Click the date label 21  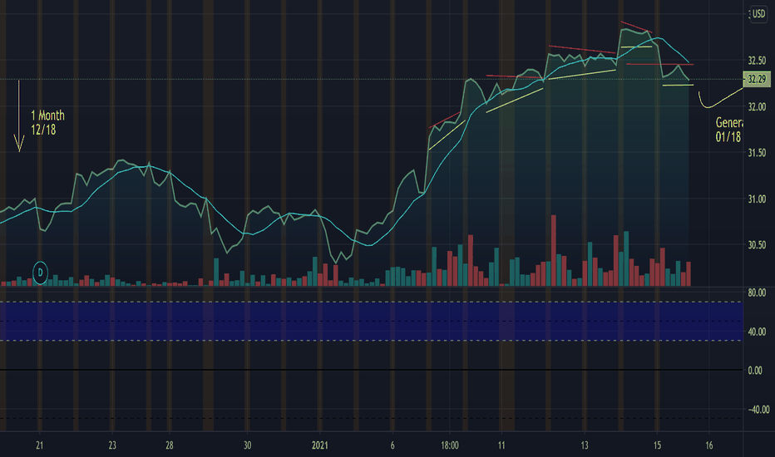coord(40,445)
